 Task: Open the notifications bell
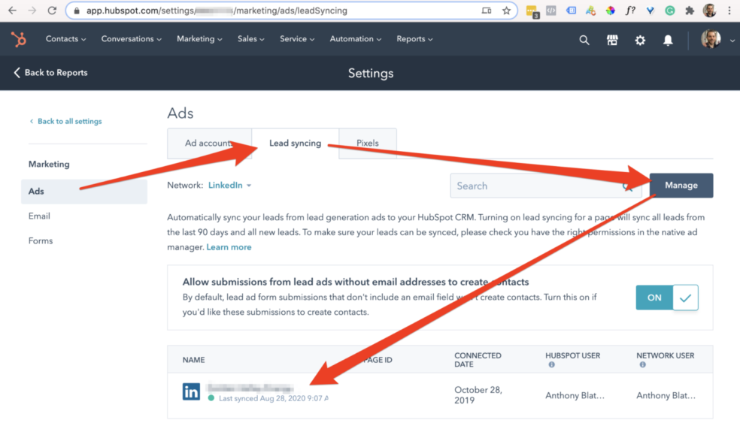pyautogui.click(x=668, y=40)
